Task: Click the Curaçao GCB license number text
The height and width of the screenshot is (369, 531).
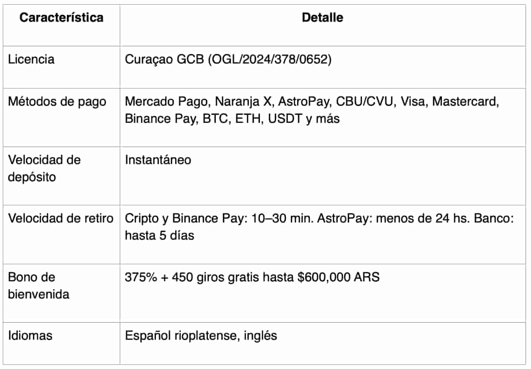Action: pyautogui.click(x=228, y=59)
